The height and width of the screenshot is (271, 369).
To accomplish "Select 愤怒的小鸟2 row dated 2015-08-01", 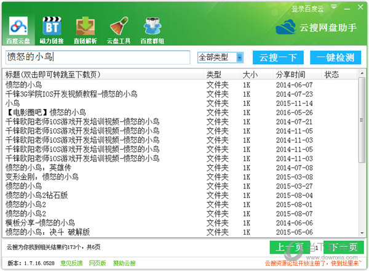I will pyautogui.click(x=180, y=204).
